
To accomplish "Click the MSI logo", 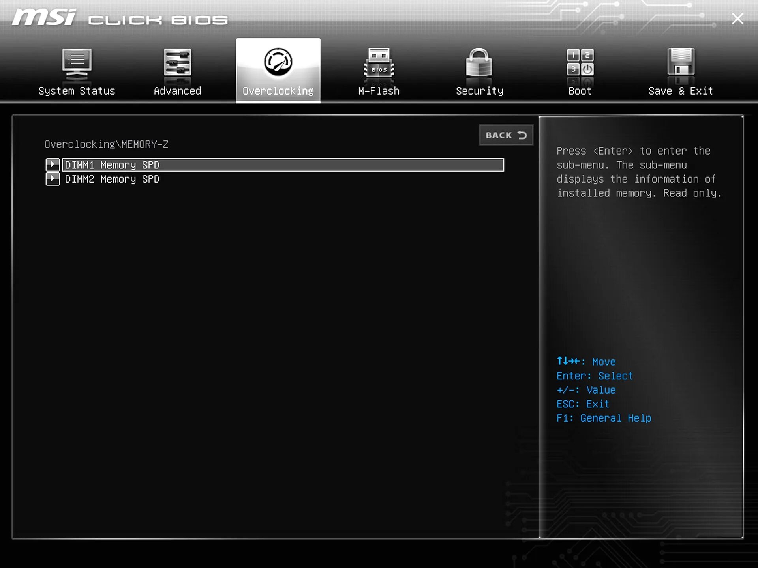I will (44, 18).
